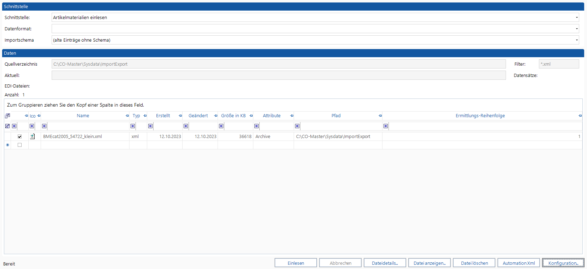Click the Datei löschen button
Screen dimensions: 587x269
tap(474, 263)
